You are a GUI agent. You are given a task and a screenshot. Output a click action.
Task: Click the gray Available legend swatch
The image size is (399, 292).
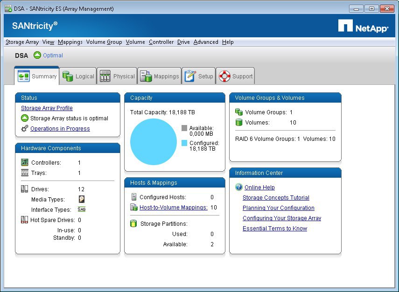click(184, 128)
